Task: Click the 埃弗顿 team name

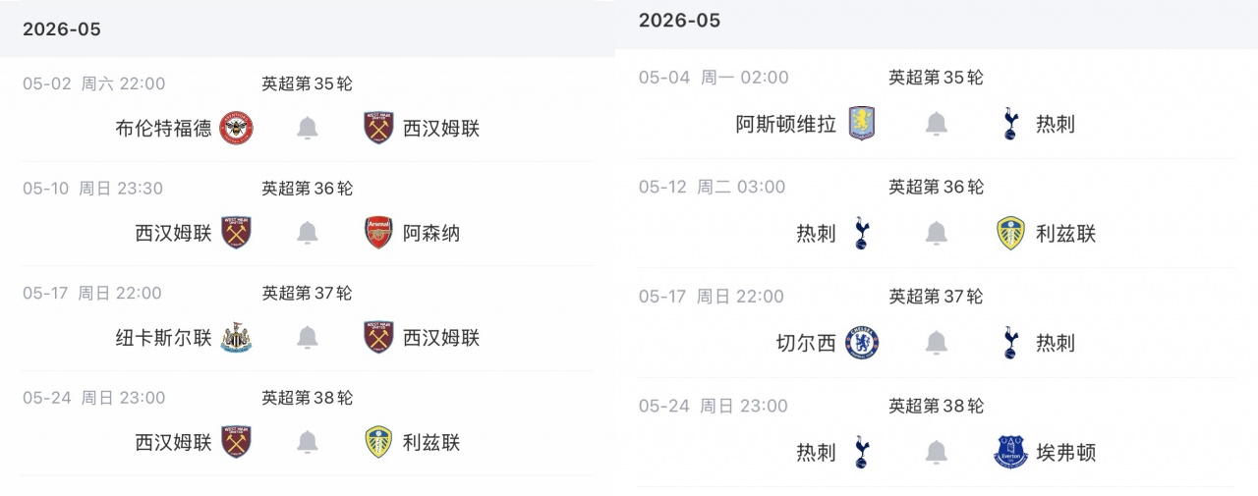Action: pyautogui.click(x=1065, y=452)
